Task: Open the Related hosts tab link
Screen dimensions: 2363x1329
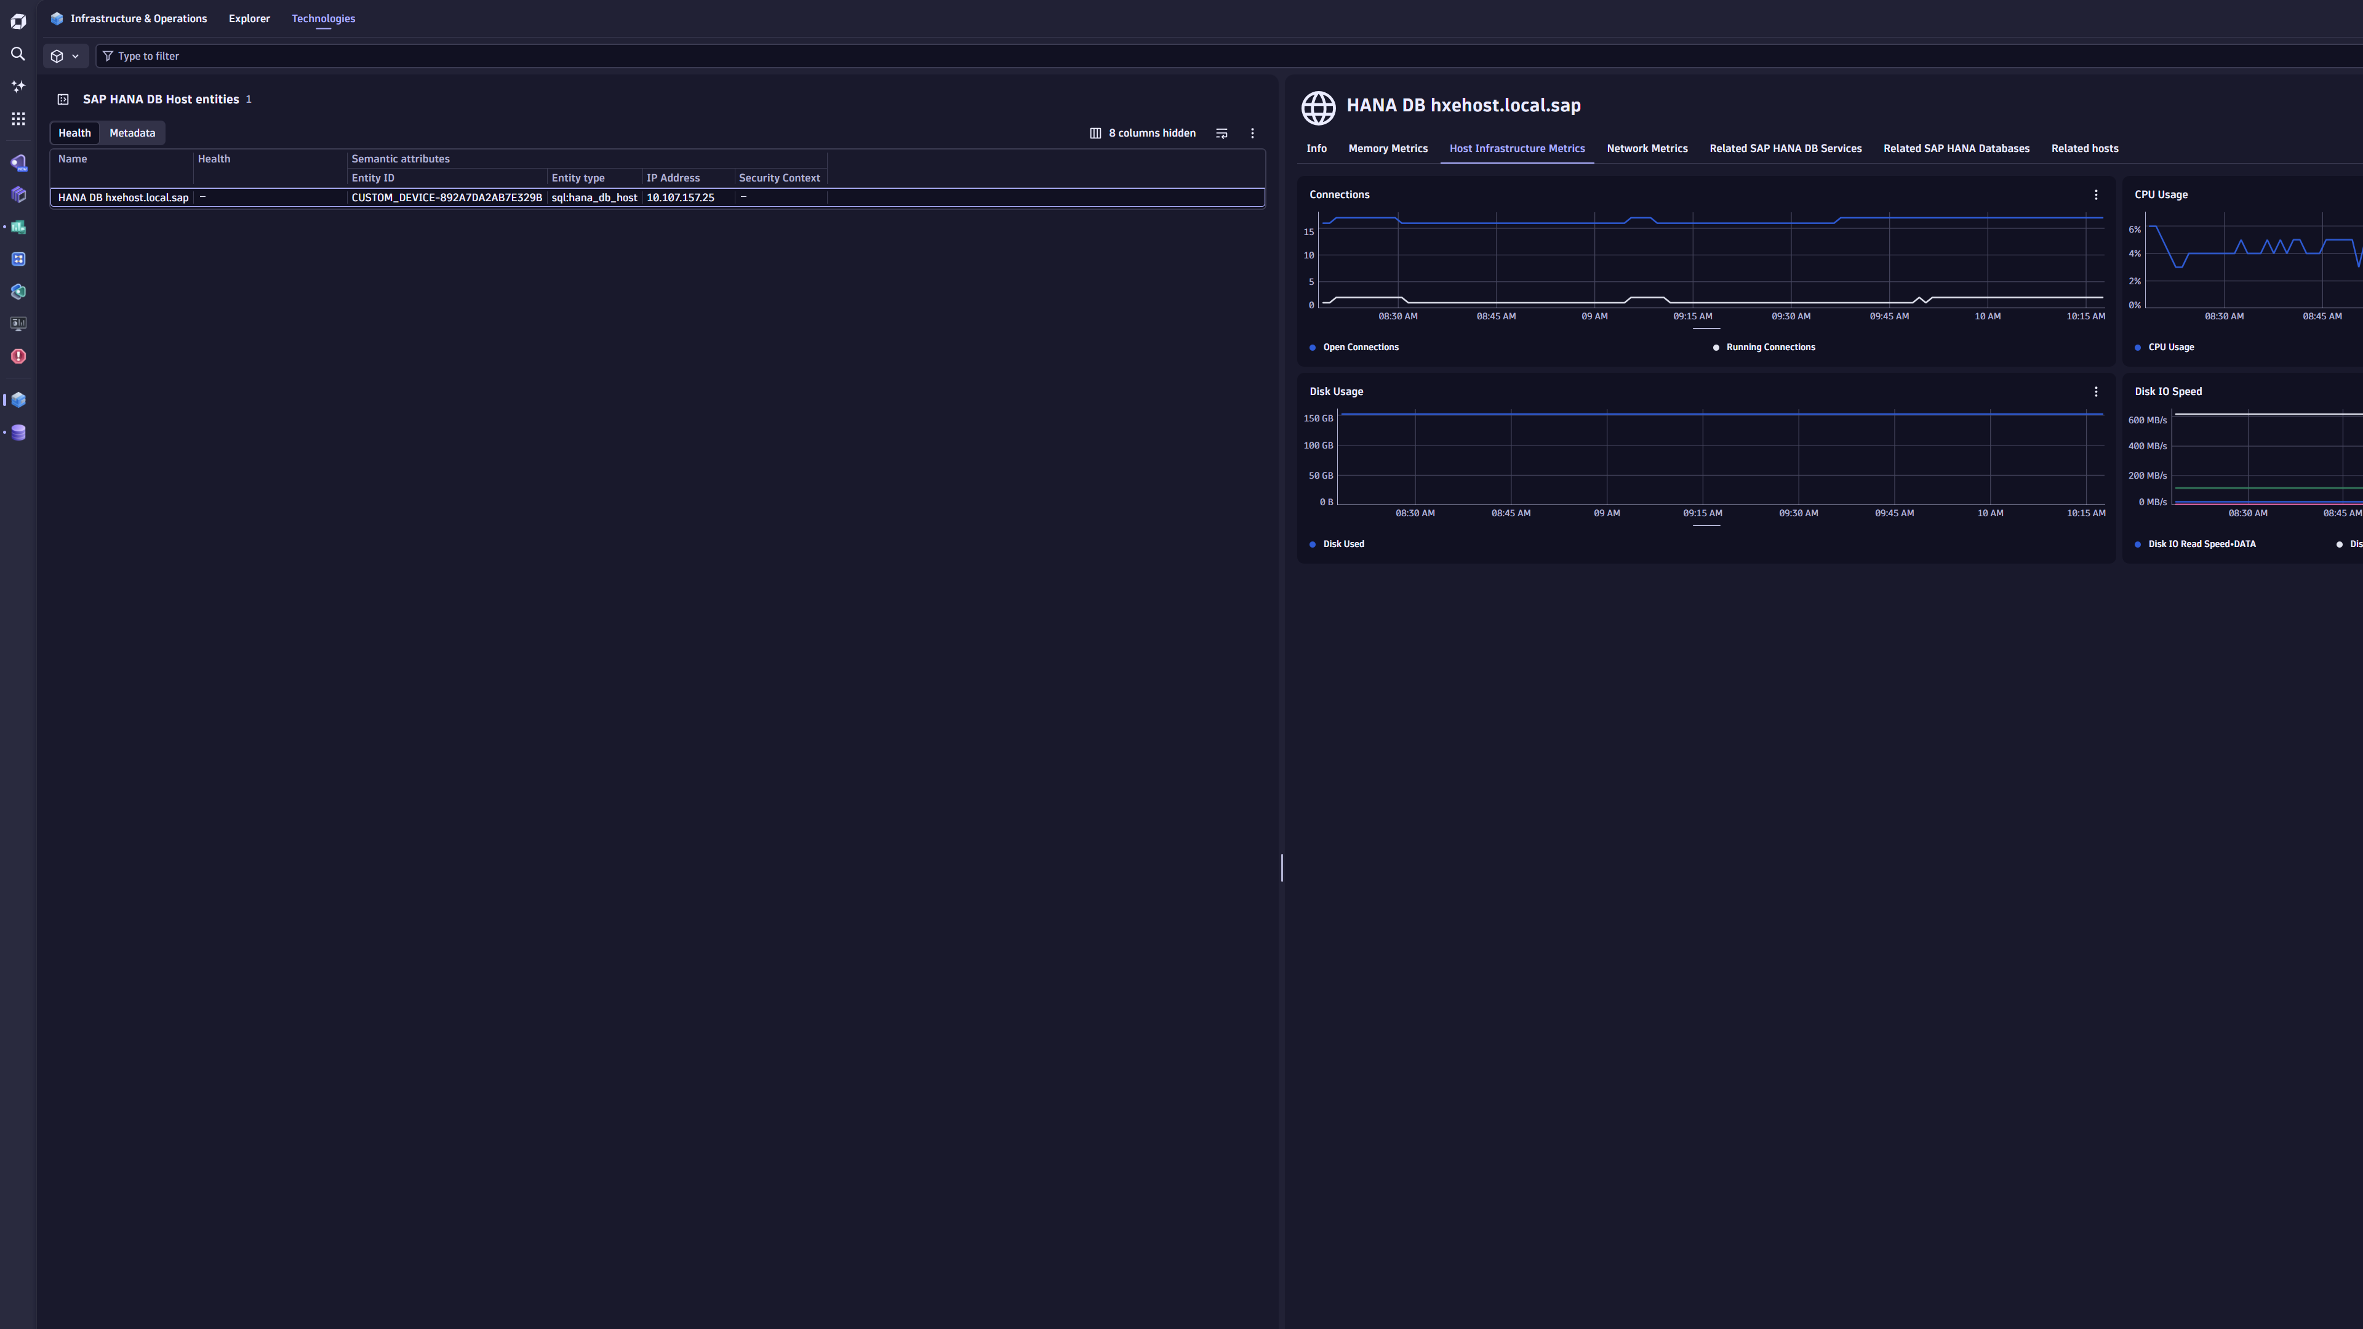Action: click(x=2084, y=148)
